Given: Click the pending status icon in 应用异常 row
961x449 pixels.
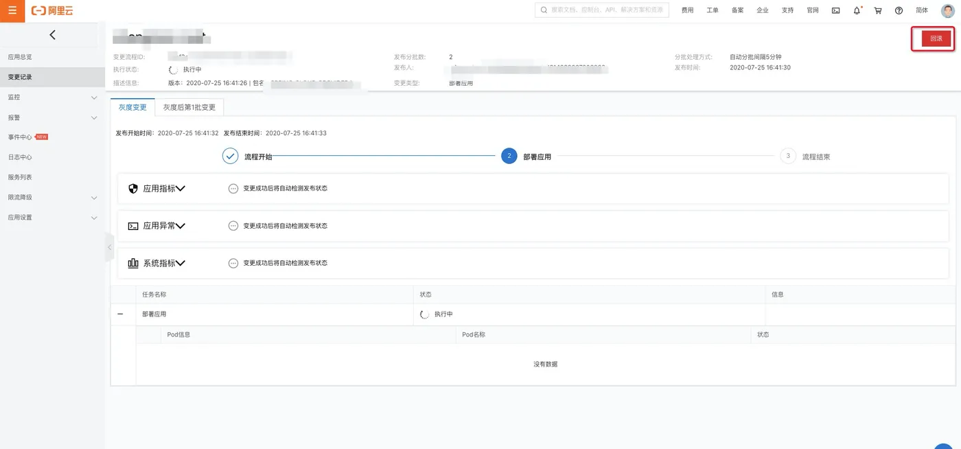Looking at the screenshot, I should pos(233,226).
